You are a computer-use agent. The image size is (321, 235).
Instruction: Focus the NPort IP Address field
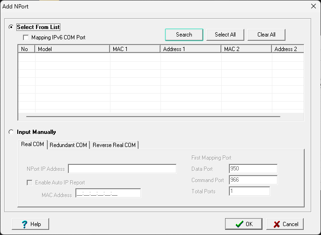point(122,169)
